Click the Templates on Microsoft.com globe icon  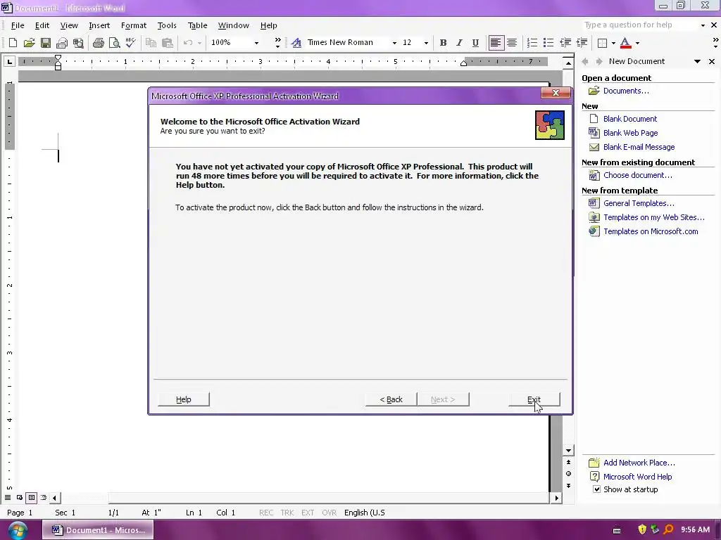click(594, 231)
